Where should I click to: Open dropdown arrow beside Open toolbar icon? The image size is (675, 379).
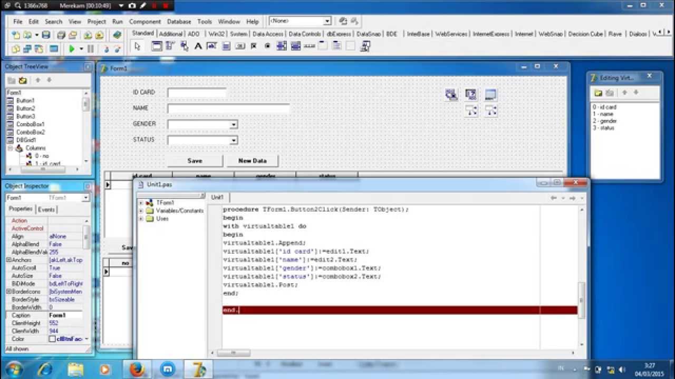pyautogui.click(x=36, y=35)
